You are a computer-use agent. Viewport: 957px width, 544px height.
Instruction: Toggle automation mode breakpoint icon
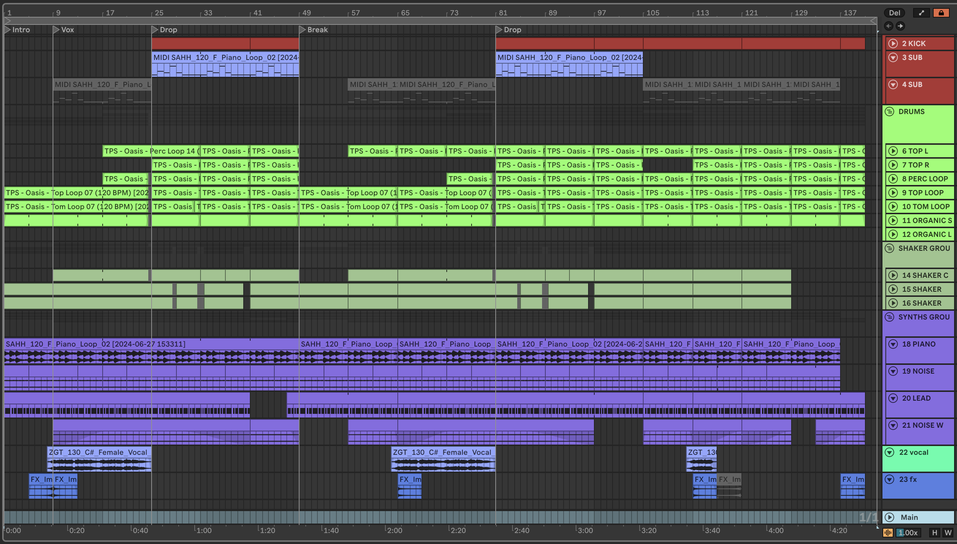pyautogui.click(x=921, y=13)
